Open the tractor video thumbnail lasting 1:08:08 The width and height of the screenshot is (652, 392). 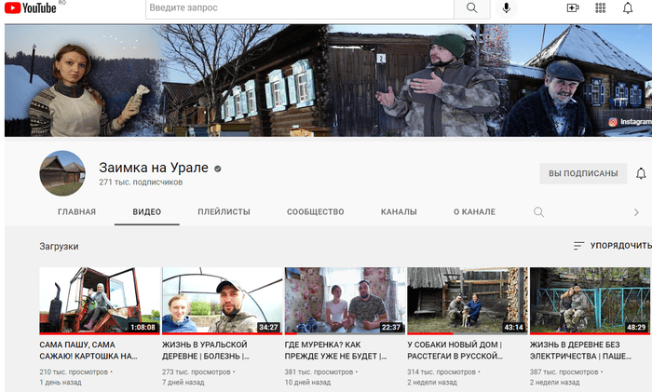[x=100, y=301]
